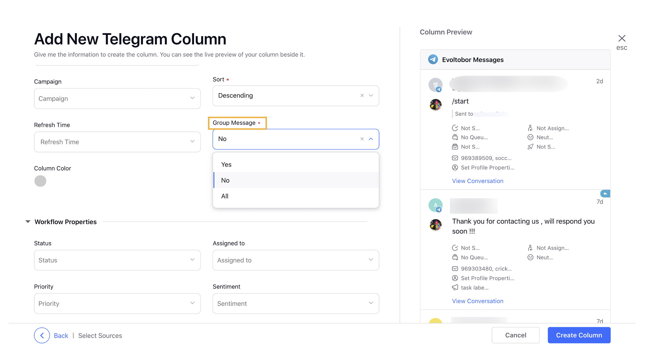646x353 pixels.
Task: Click Back navigation button bottom left
Action: coord(42,335)
